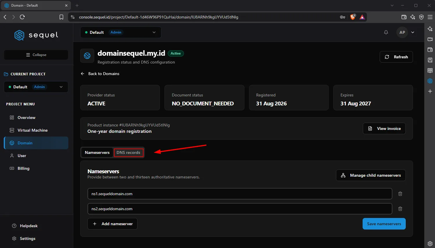Go to Domain menu item
Image resolution: width=435 pixels, height=248 pixels.
pos(36,143)
